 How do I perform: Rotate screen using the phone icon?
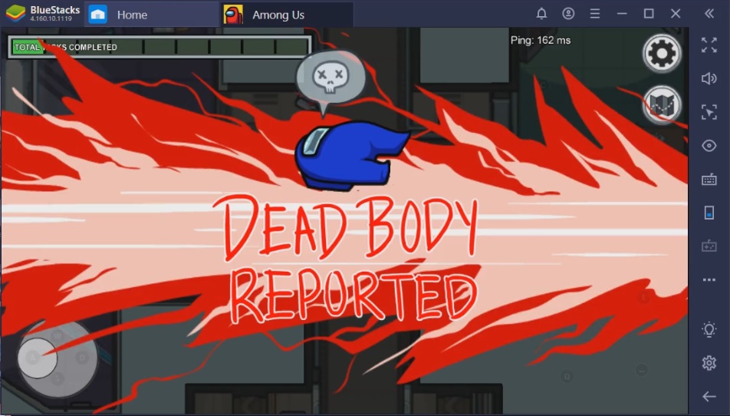(x=709, y=213)
